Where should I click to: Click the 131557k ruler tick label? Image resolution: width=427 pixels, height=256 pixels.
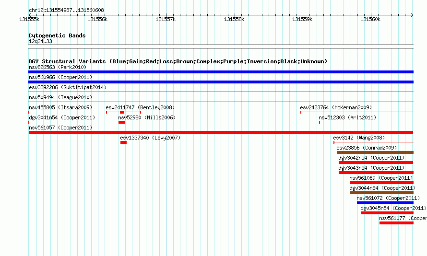pyautogui.click(x=166, y=19)
